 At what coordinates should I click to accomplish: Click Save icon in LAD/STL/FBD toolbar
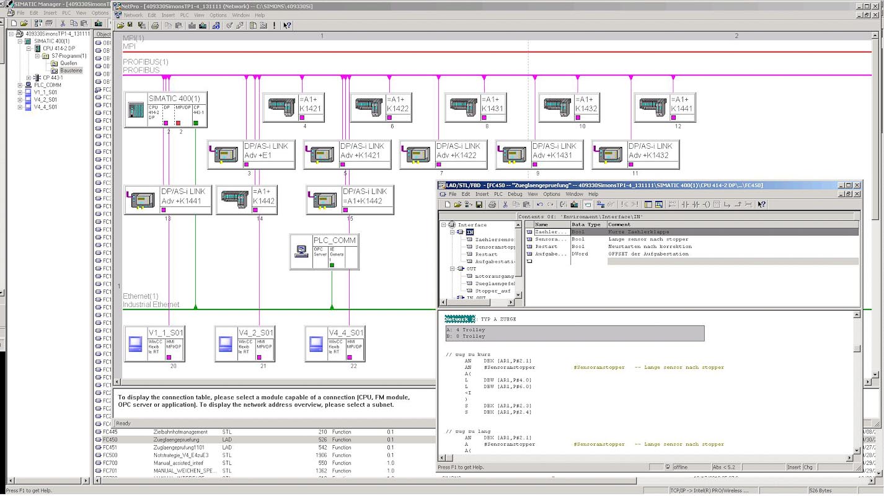pos(479,204)
